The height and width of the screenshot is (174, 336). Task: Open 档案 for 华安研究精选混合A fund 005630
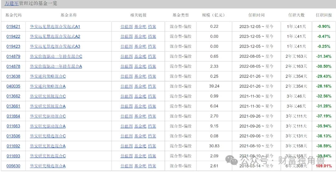point(152,166)
